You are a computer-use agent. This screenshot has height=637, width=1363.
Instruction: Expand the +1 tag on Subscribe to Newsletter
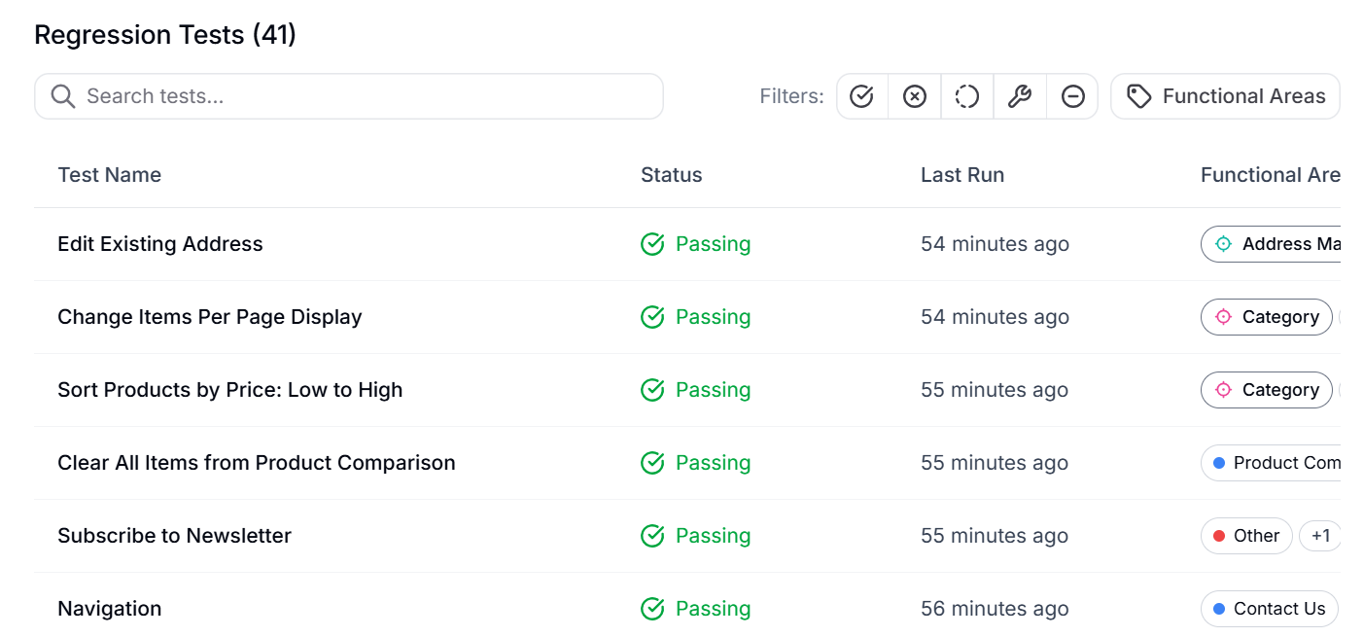(x=1320, y=535)
